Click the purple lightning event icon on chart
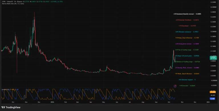The height and width of the screenshot is (111, 219). pos(175,86)
